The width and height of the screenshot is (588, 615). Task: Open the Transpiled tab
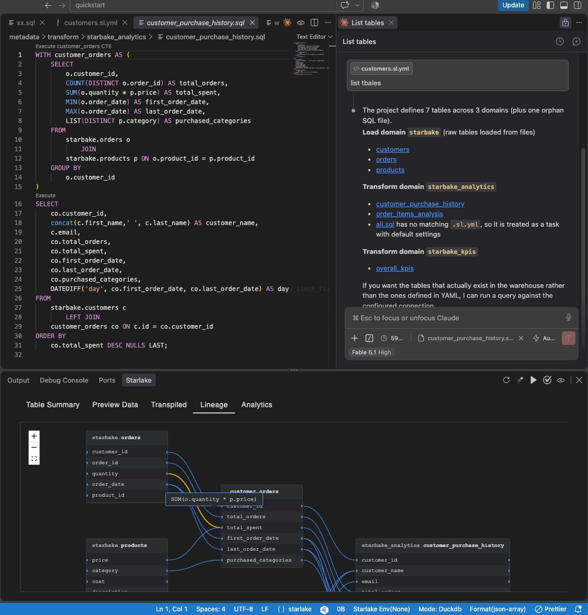coord(168,405)
